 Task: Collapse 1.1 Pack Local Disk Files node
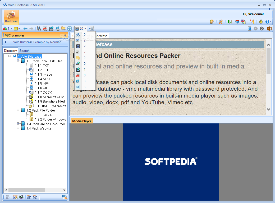(18, 61)
